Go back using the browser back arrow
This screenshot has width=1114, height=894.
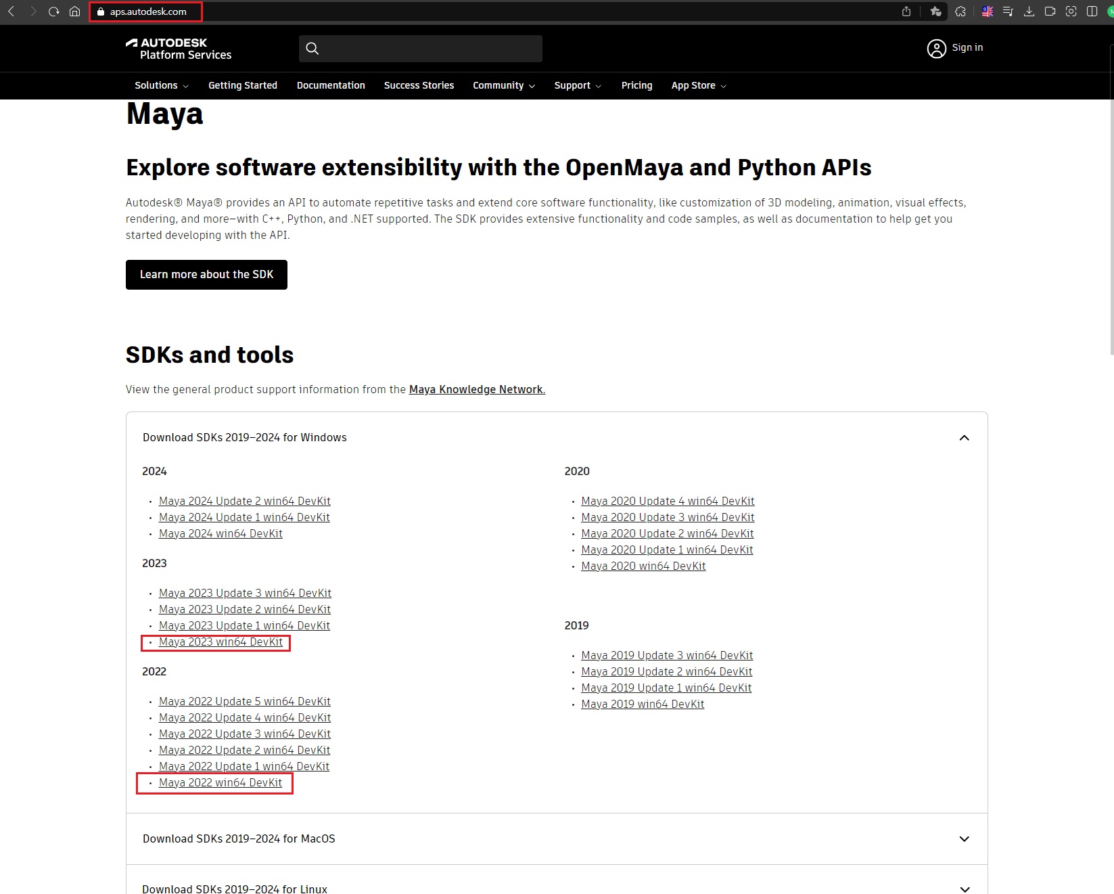[x=11, y=12]
